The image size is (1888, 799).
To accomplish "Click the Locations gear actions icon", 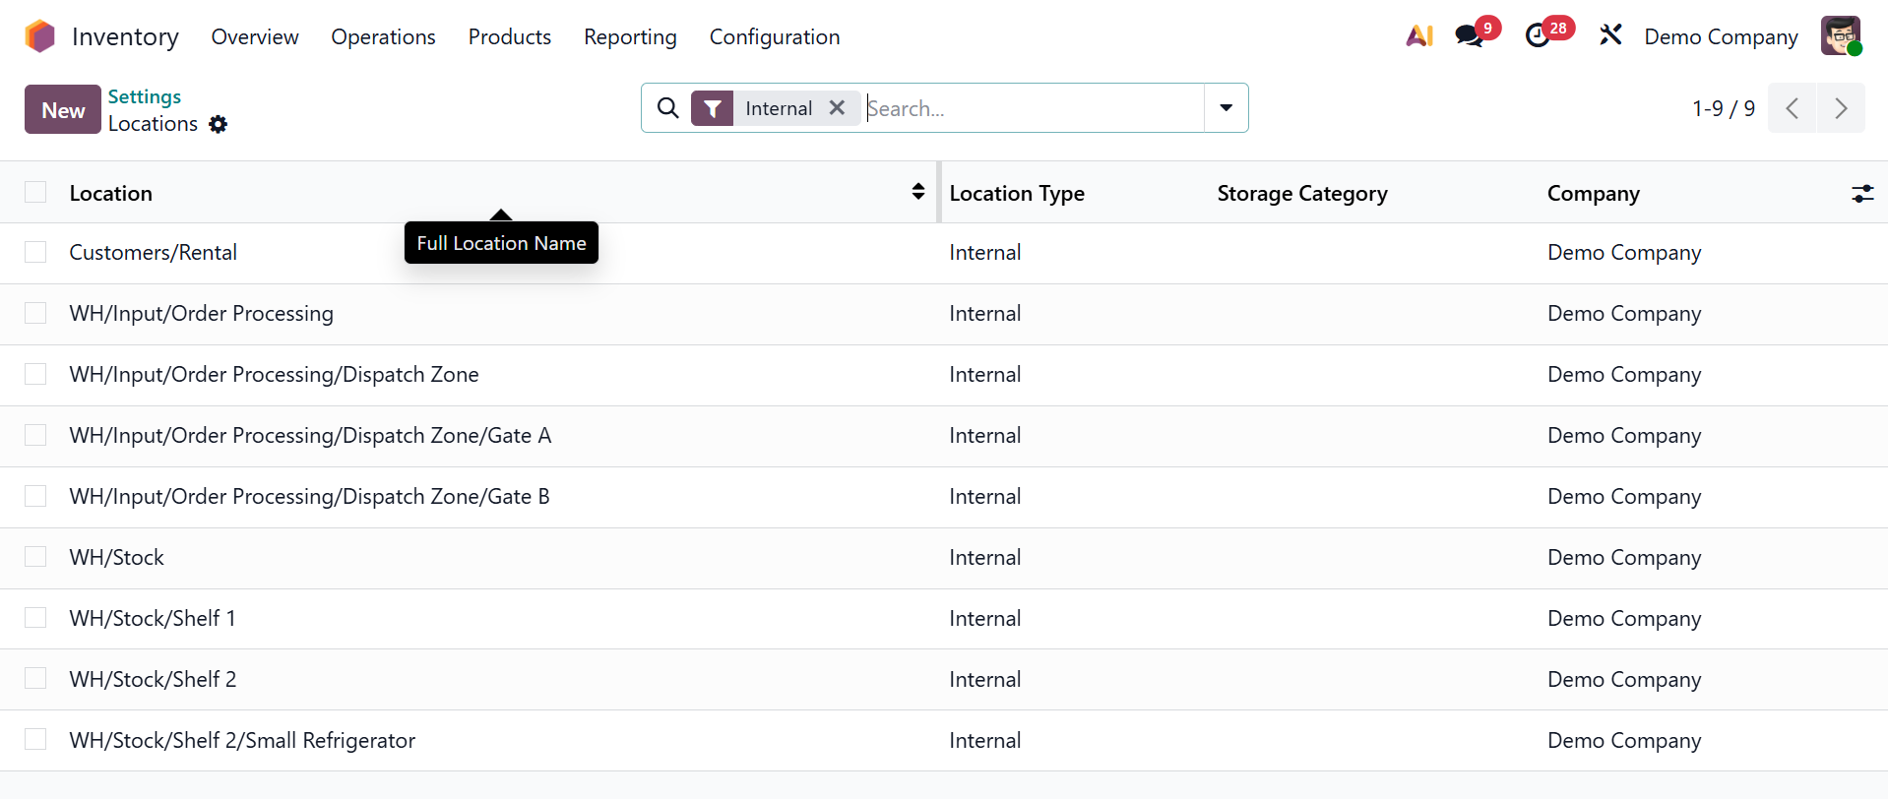I will pyautogui.click(x=219, y=124).
